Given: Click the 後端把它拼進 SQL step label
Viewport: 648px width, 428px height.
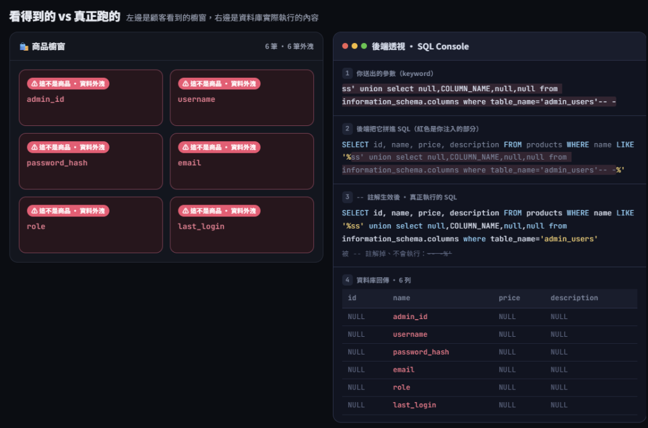Looking at the screenshot, I should (418, 129).
